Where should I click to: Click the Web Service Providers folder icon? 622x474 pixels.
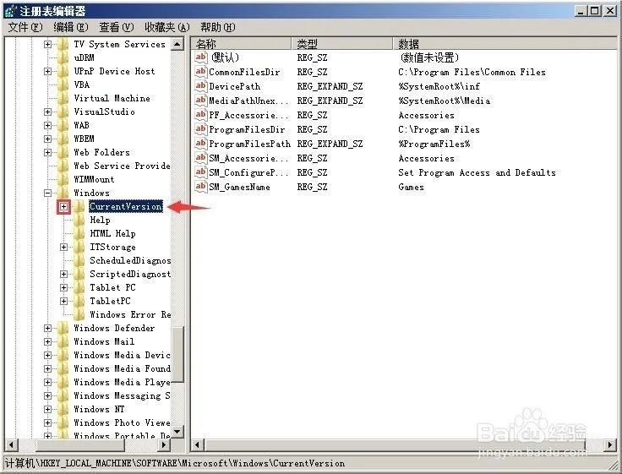[63, 166]
